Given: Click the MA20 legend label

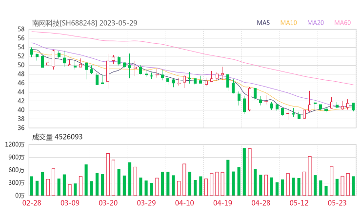Looking at the screenshot, I should (x=316, y=23).
